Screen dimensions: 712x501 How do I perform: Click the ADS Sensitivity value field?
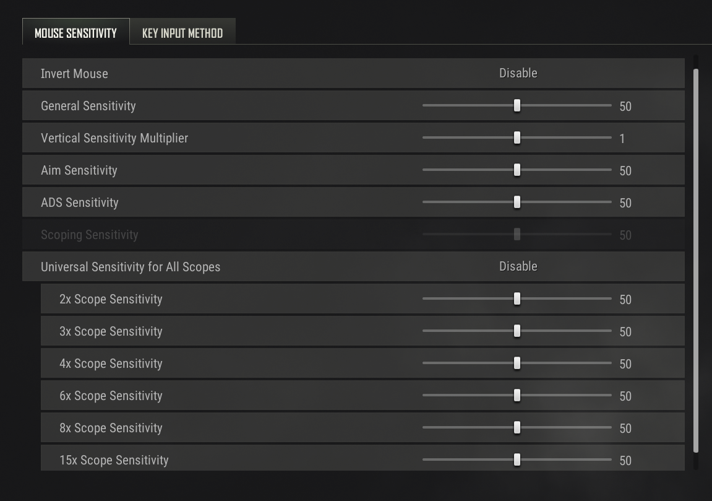[625, 203]
